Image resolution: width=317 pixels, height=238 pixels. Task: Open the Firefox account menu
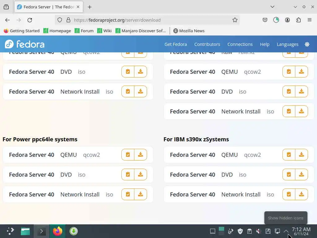287,20
